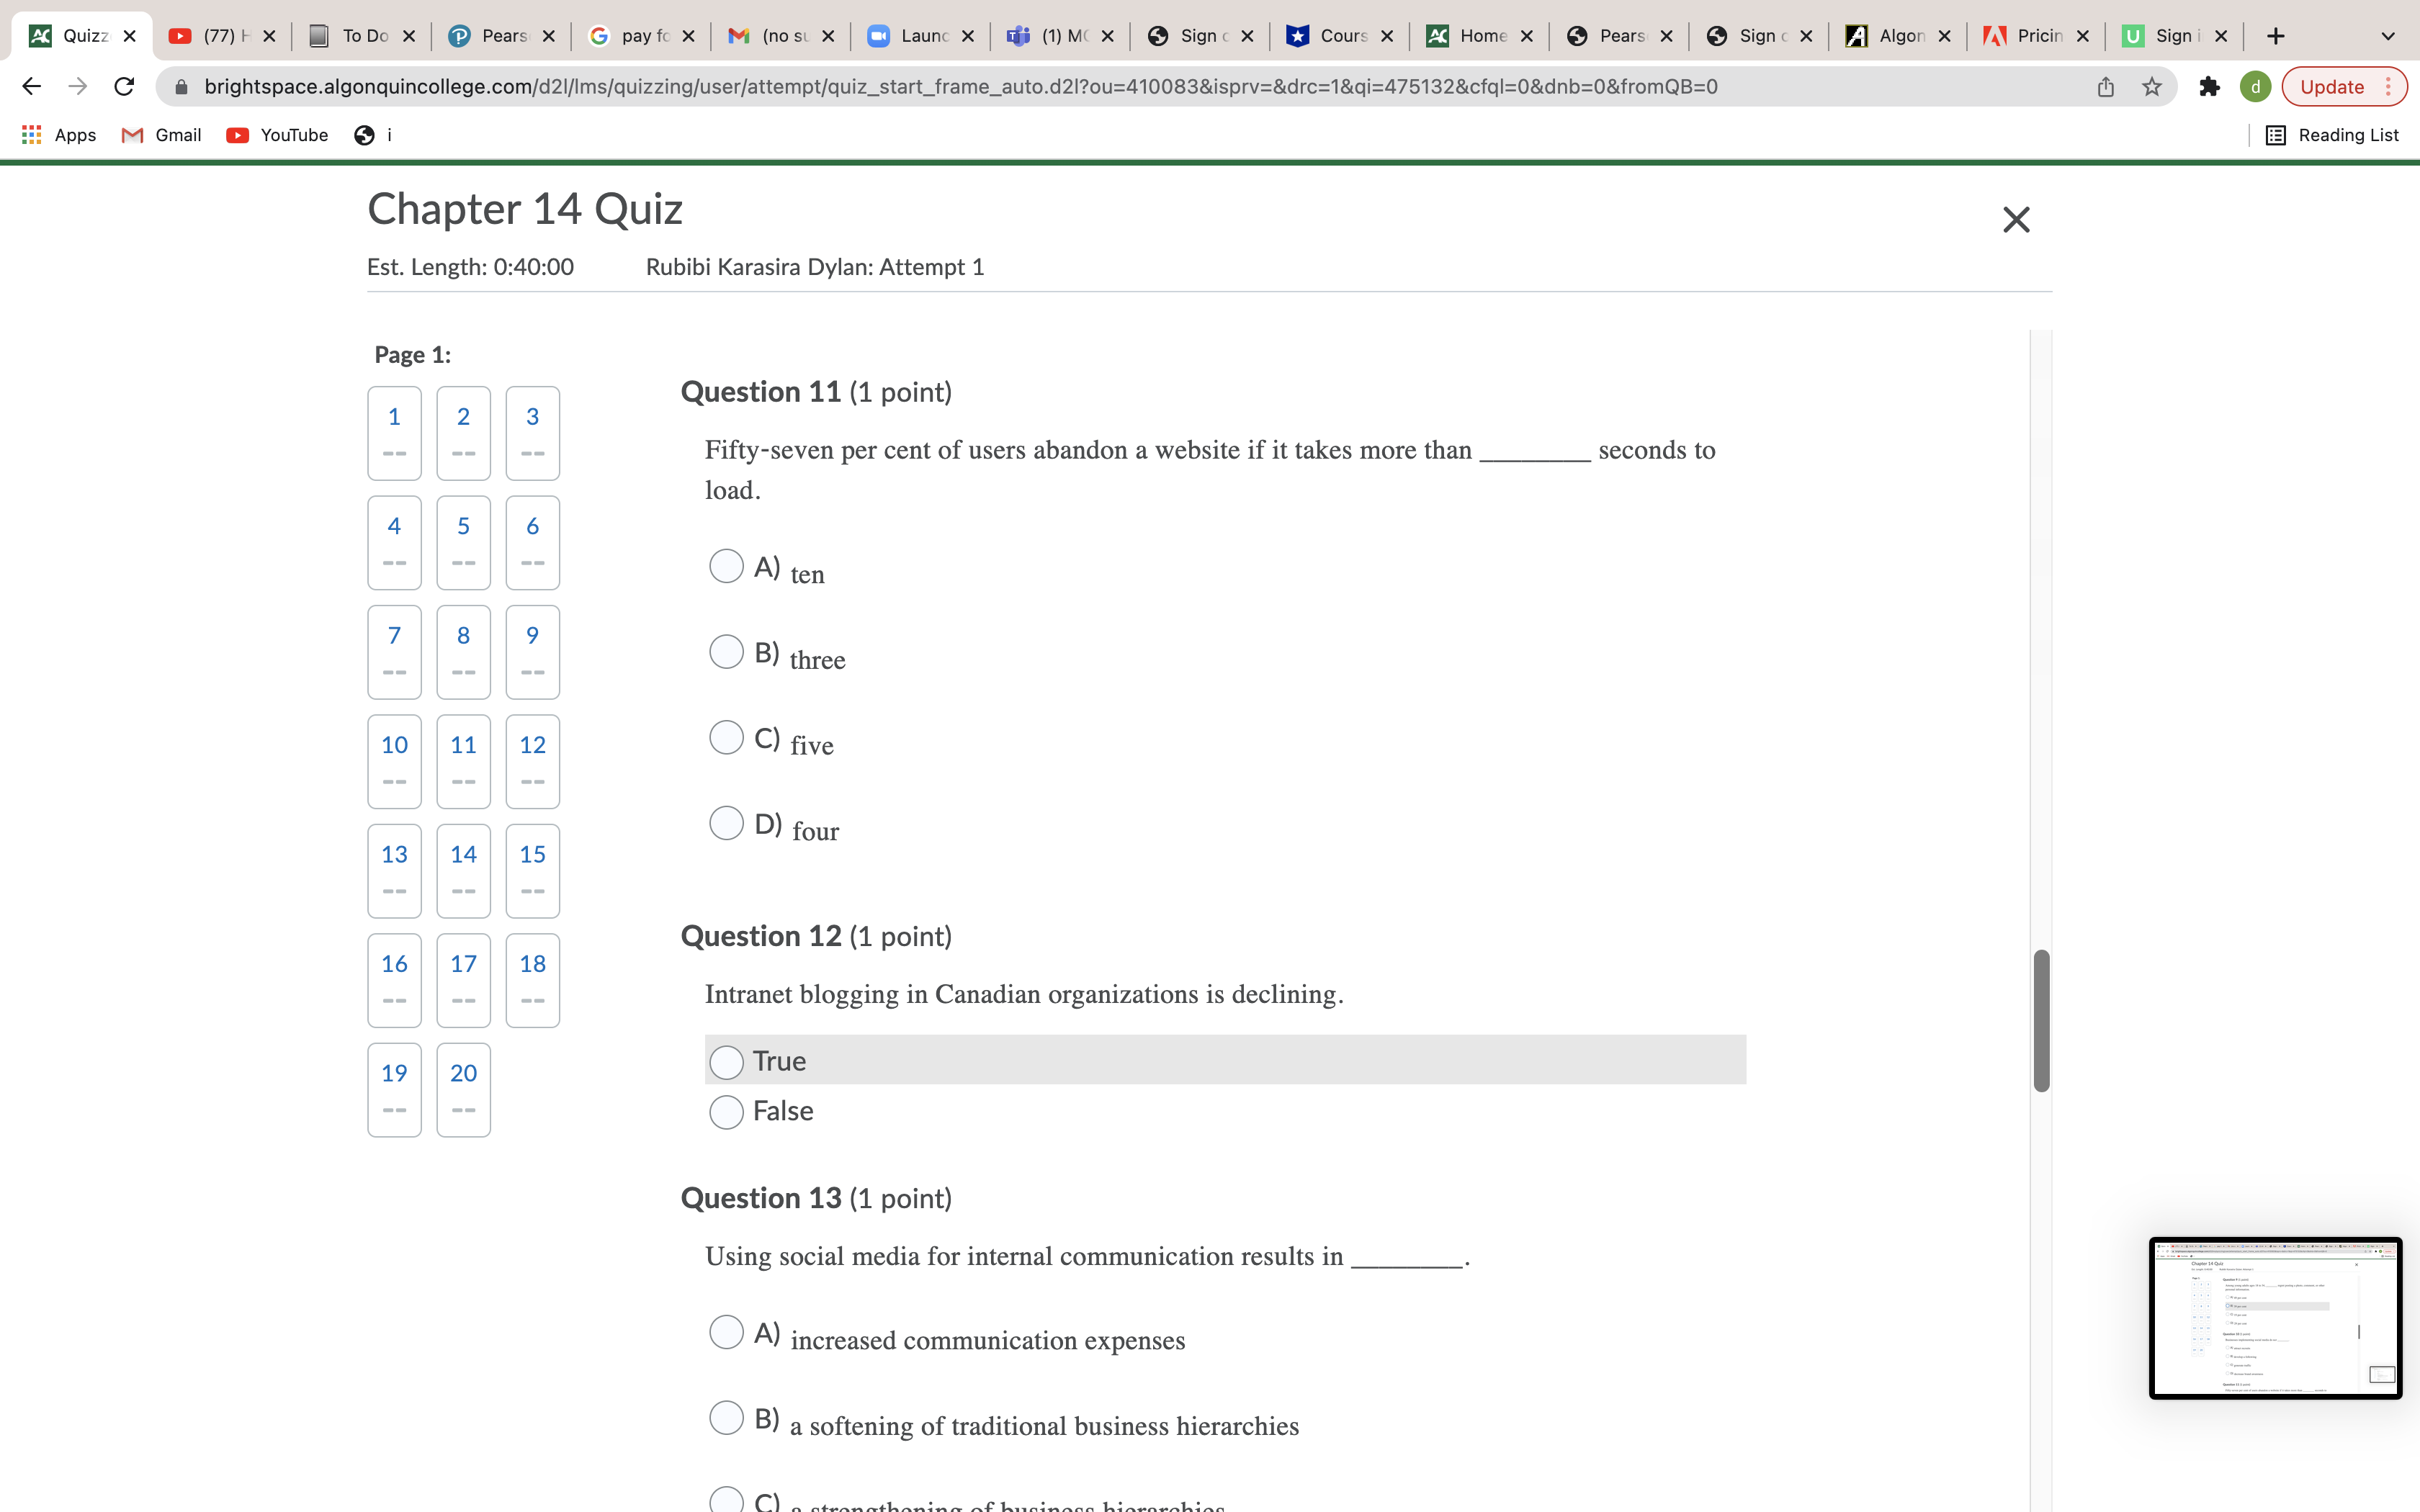
Task: Switch to the Pricing Adobe tab
Action: coord(2036,36)
